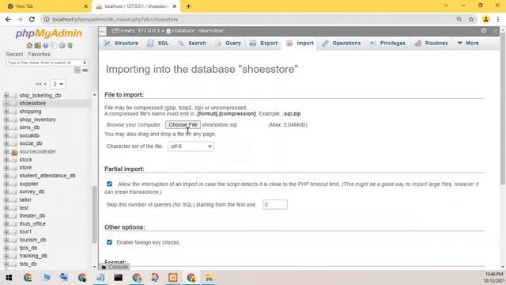
Task: Open Chrome profile avatar icon
Action: [x=485, y=19]
